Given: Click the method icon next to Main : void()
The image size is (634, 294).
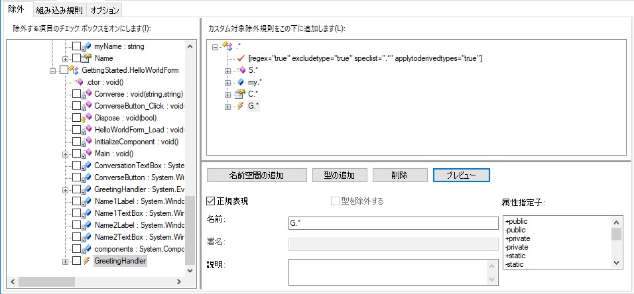Looking at the screenshot, I should (87, 154).
